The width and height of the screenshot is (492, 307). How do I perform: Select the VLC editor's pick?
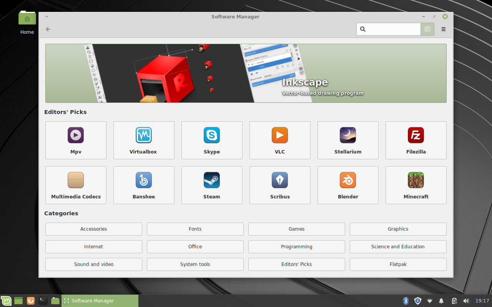tap(279, 140)
